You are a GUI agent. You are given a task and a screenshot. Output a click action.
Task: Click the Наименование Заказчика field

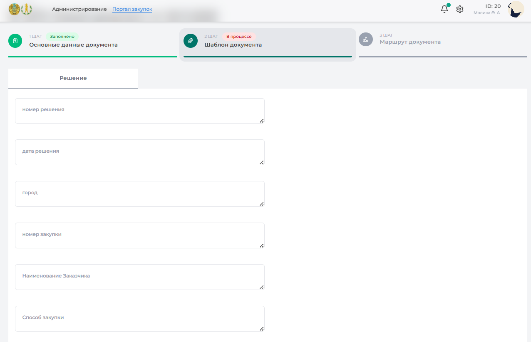tap(139, 277)
